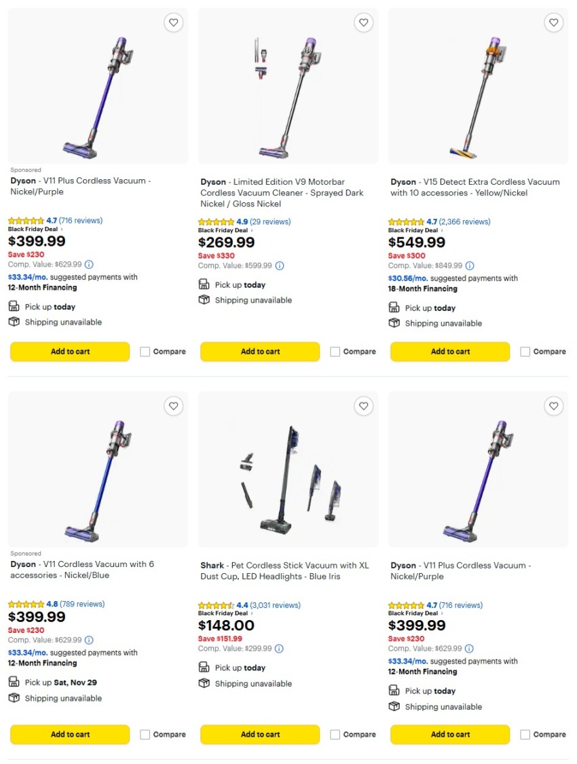Screen dimensions: 577x764
Task: Enable Compare on the Shark Pet vacuum
Action: 334,734
